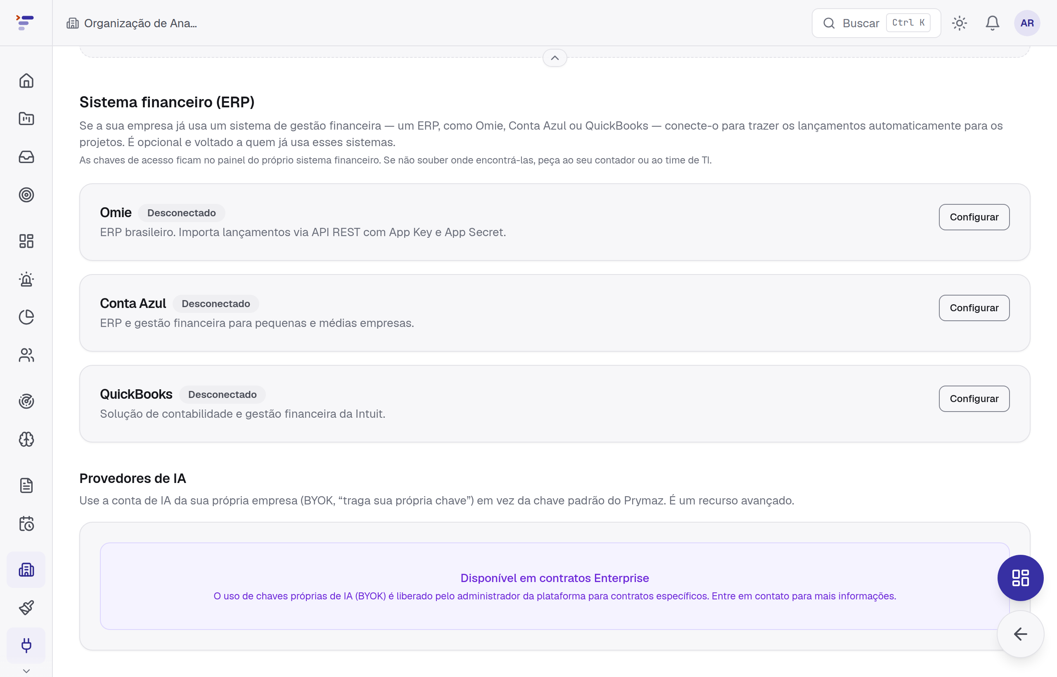Open the pie chart reports icon
The height and width of the screenshot is (677, 1057).
[x=26, y=317]
